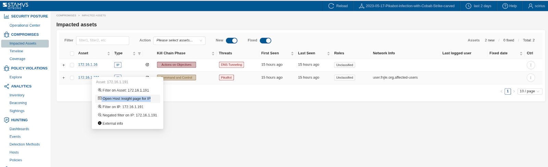Open the Help question mark icon
This screenshot has width=548, height=167.
pyautogui.click(x=505, y=6)
